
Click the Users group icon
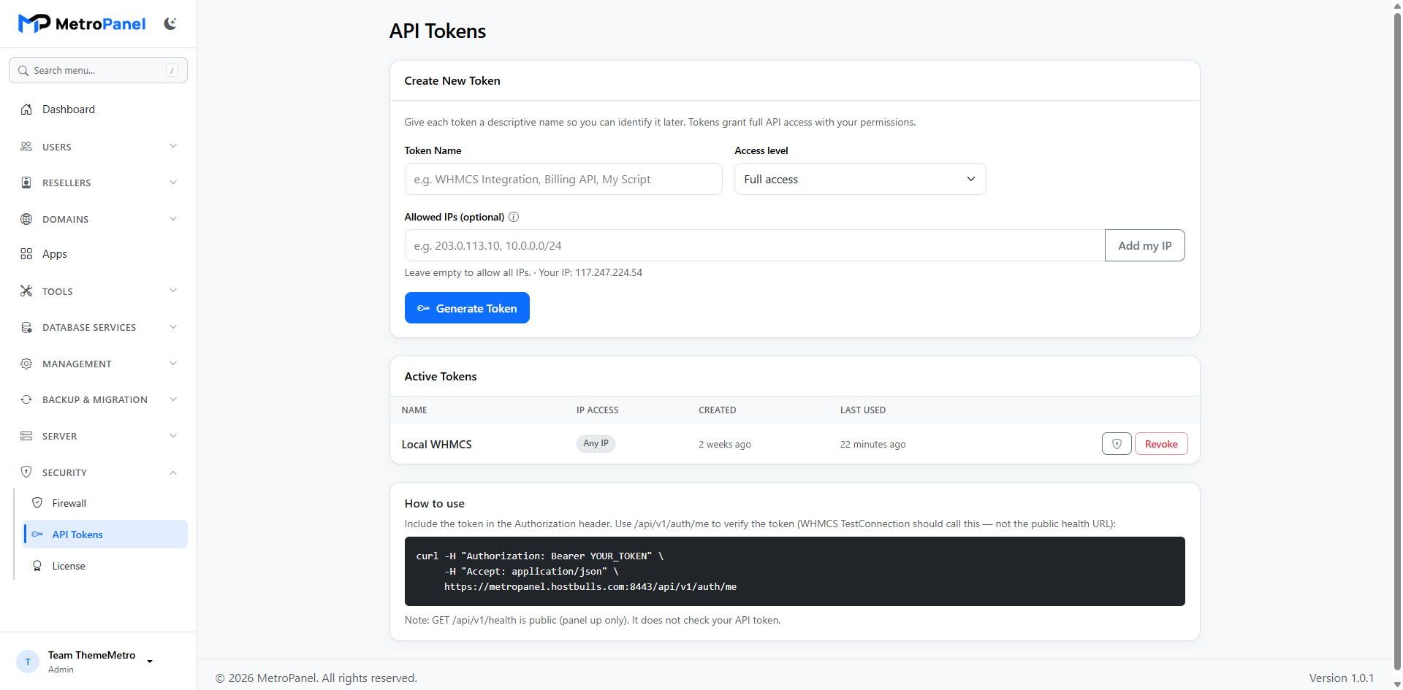pyautogui.click(x=26, y=147)
